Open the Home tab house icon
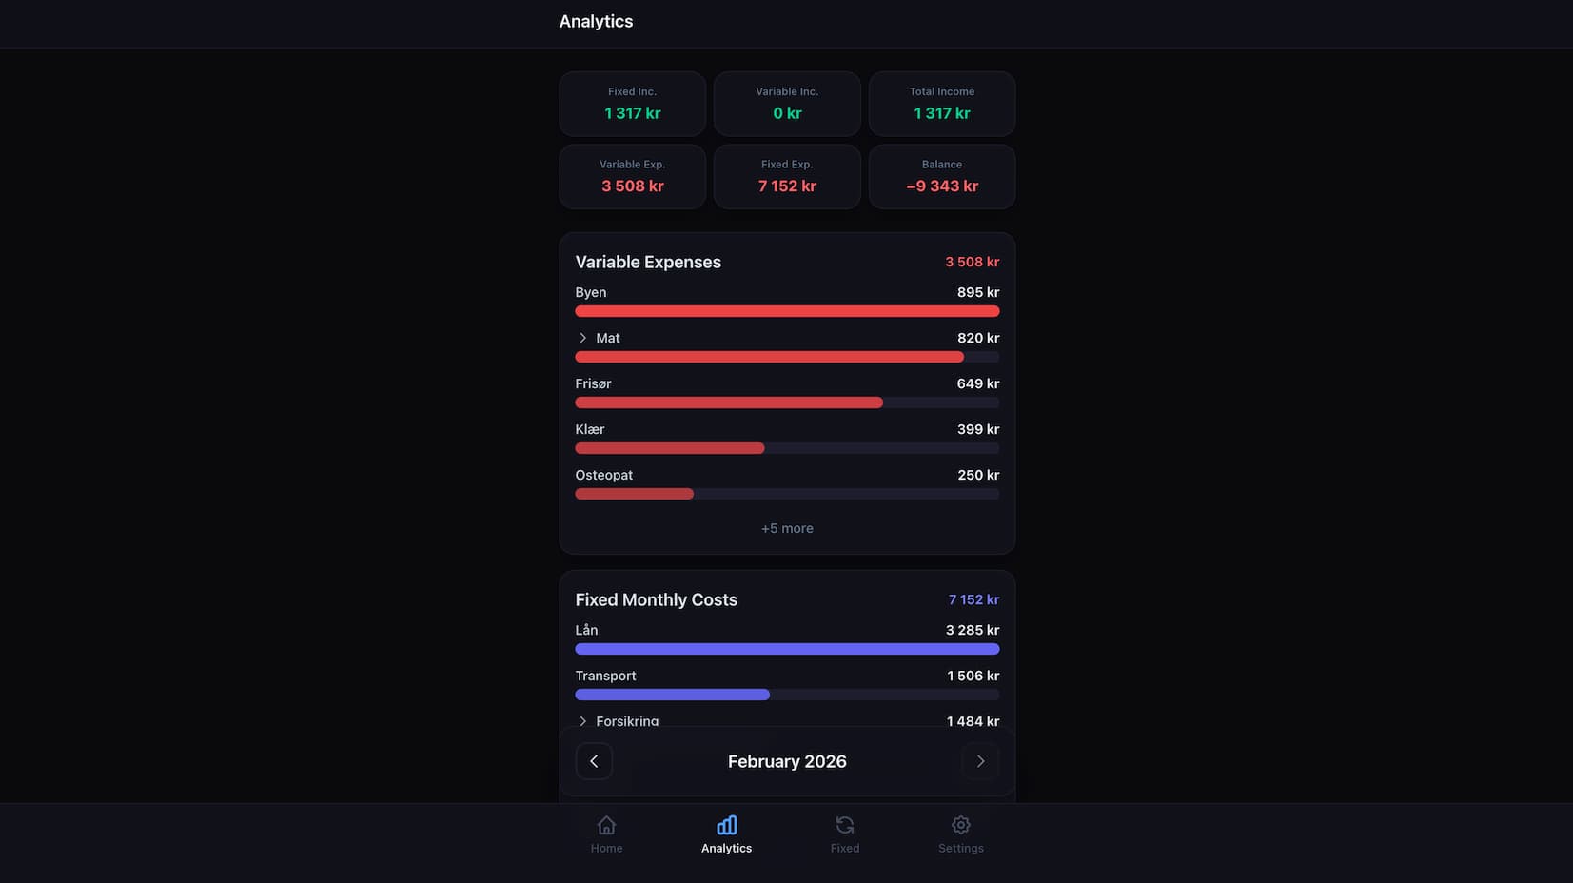The height and width of the screenshot is (883, 1573). click(606, 825)
